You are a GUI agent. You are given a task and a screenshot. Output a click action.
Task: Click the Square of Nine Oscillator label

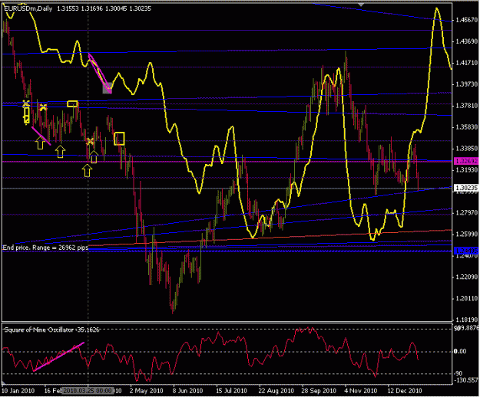coord(51,330)
